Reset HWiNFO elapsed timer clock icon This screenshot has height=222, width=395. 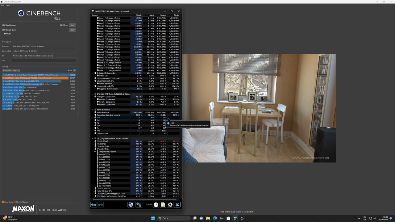click(x=156, y=205)
